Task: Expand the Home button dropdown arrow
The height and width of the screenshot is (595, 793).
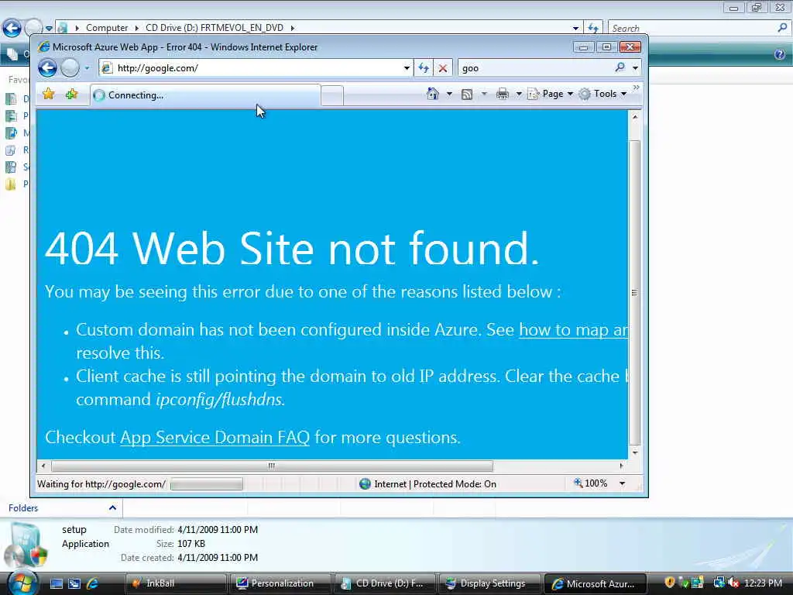Action: click(x=449, y=94)
